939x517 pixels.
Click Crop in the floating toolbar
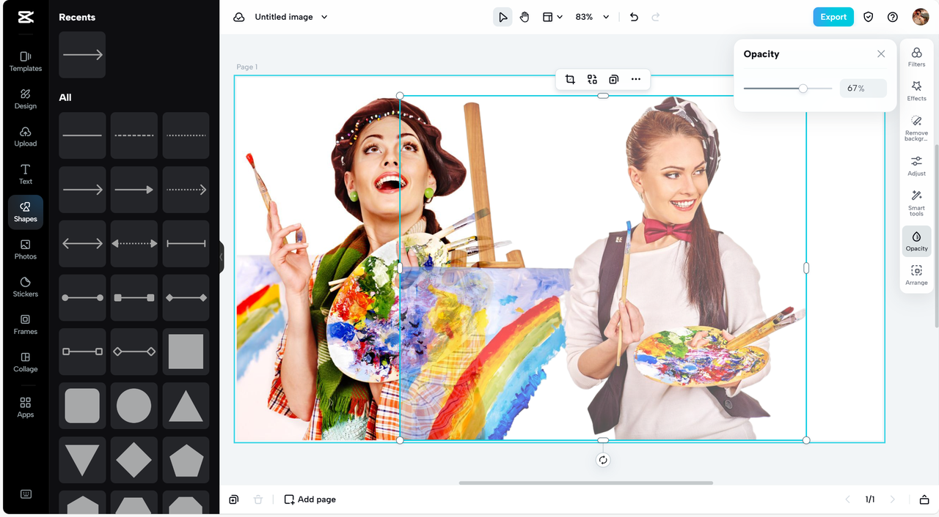[x=570, y=79]
